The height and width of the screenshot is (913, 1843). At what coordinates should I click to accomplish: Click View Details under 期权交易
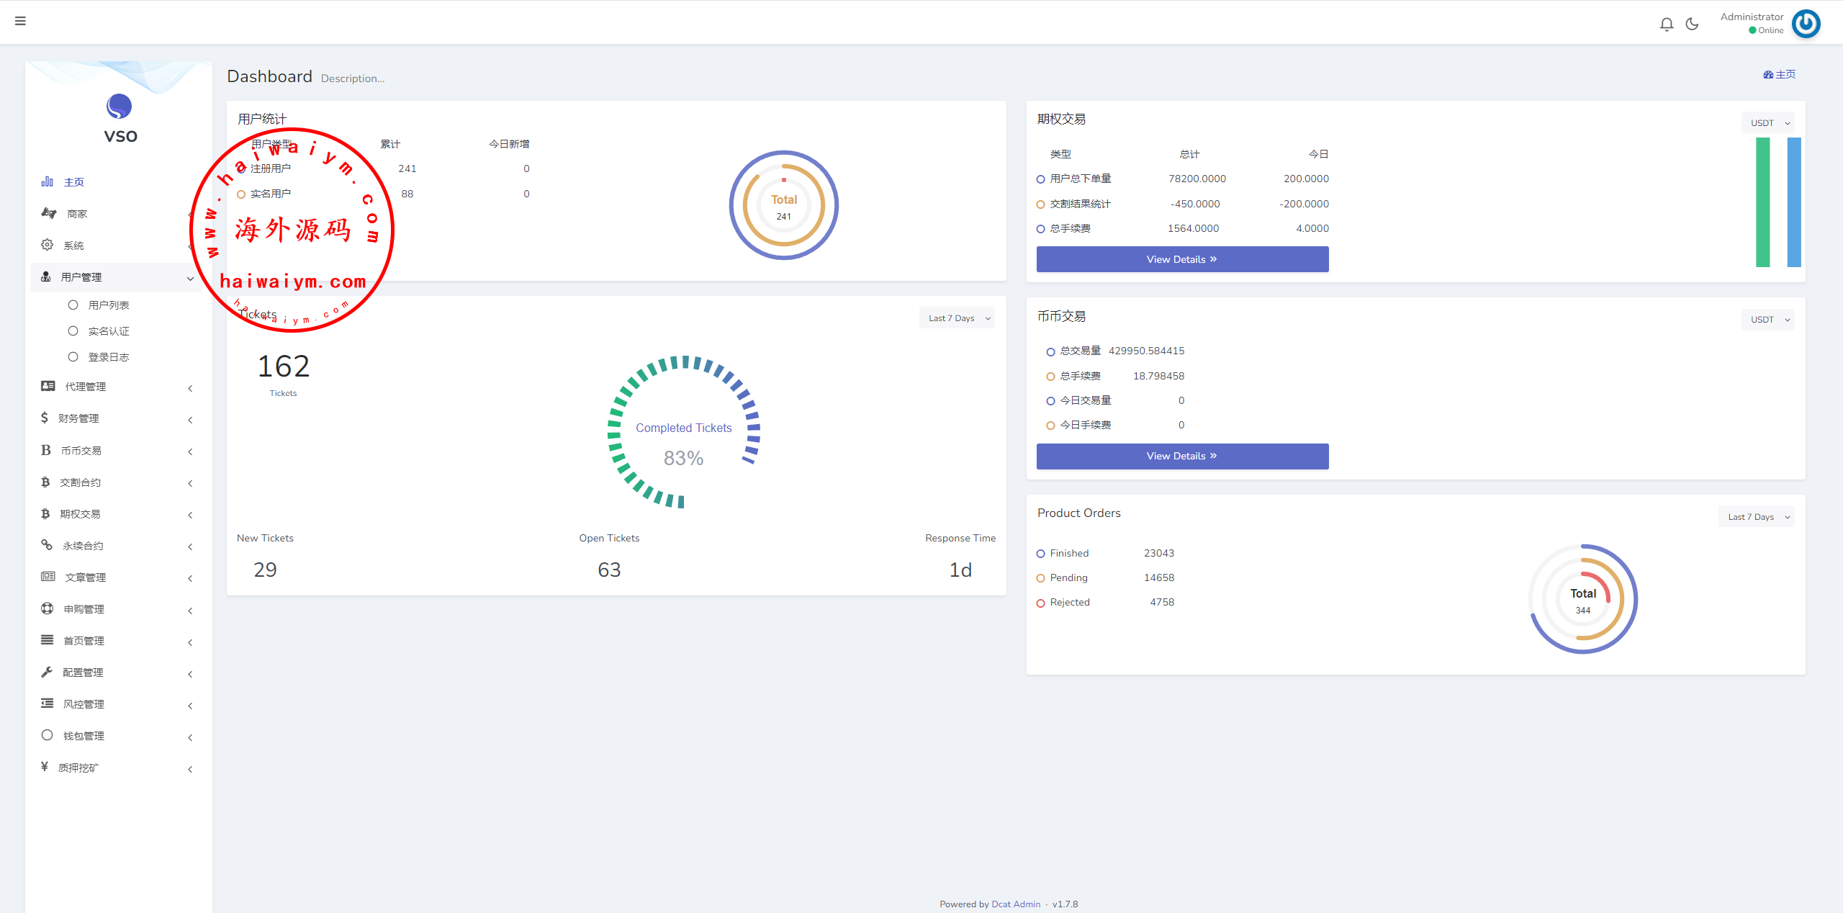click(x=1182, y=259)
